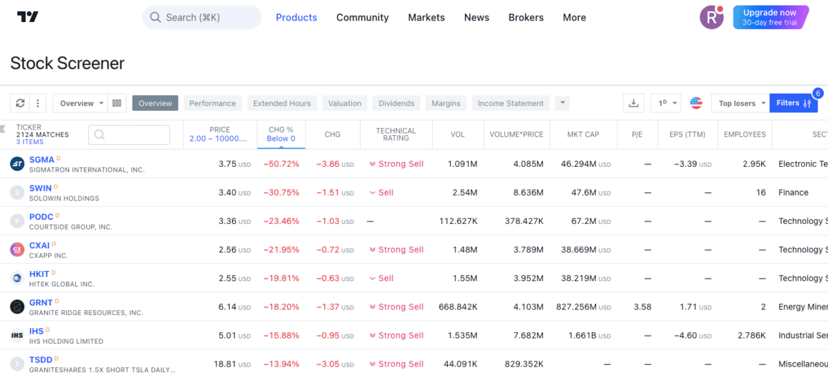The image size is (828, 377).
Task: Switch to the Margins tab
Action: 446,103
